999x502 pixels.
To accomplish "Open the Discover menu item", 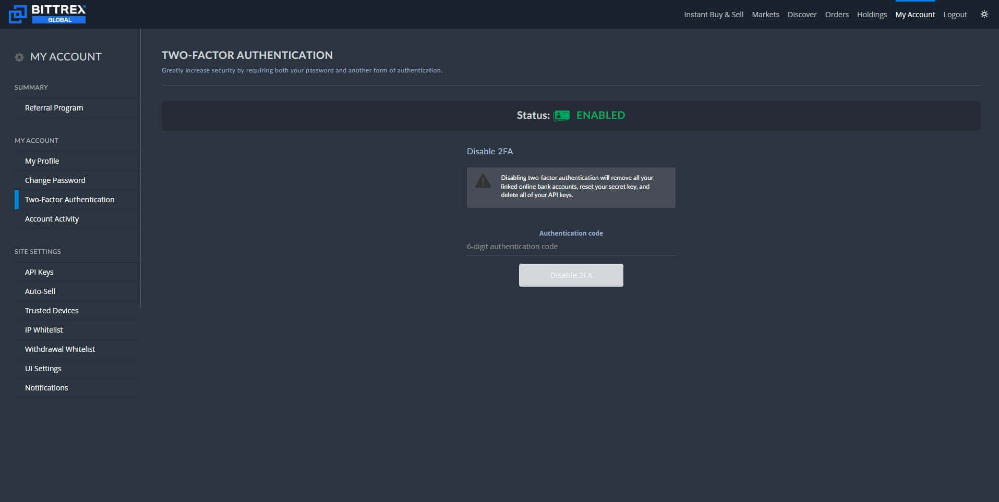I will 802,15.
